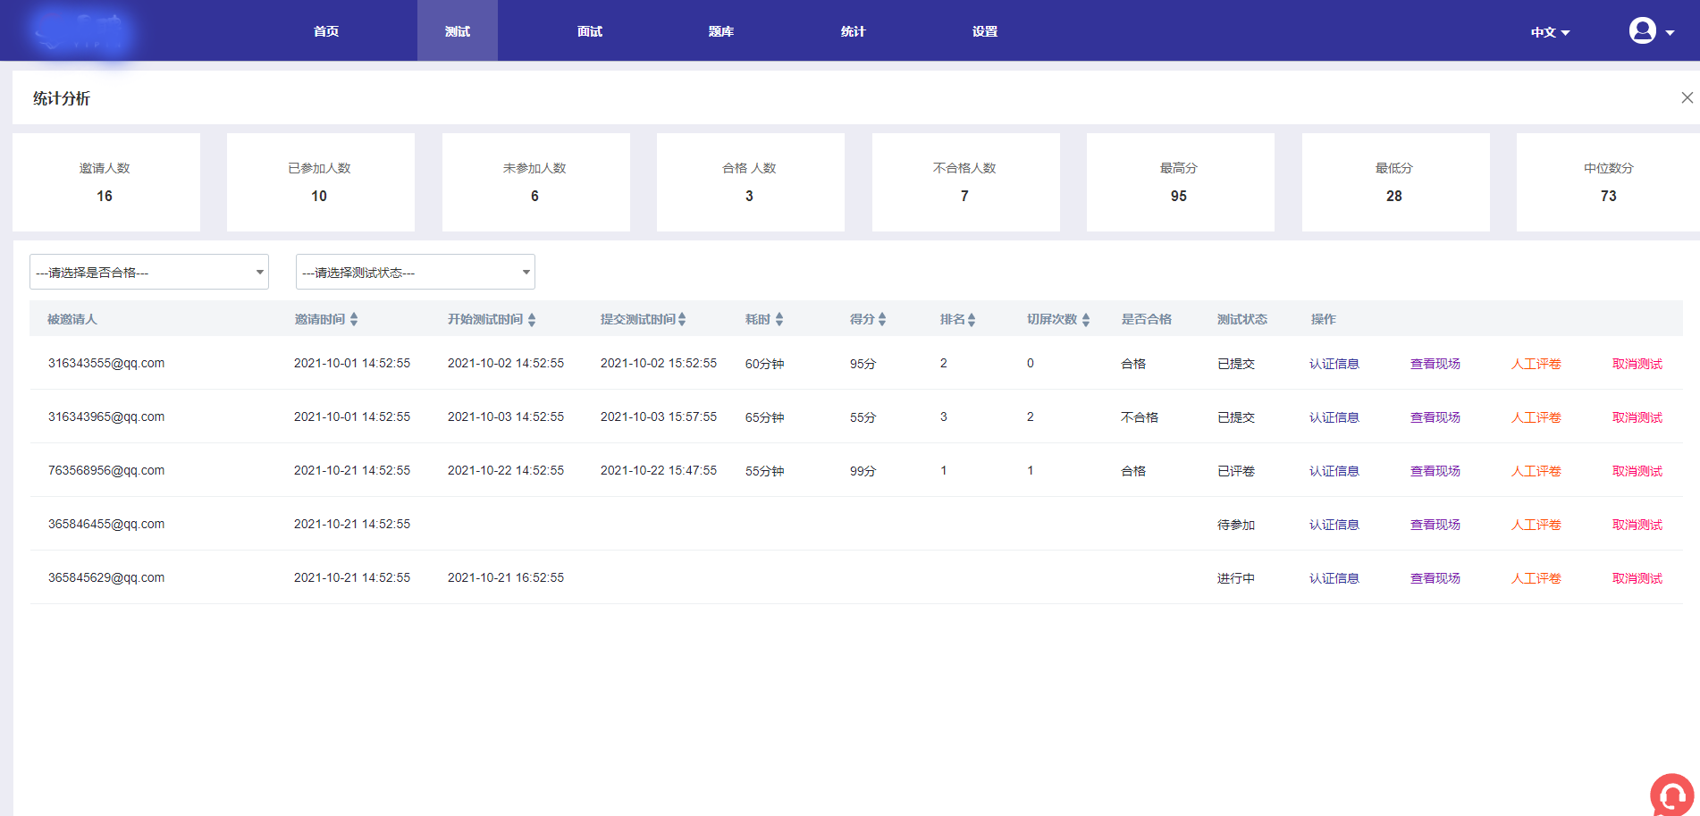Screen dimensions: 1700x816
Task: Click email 365846455@qq.com
Action: pyautogui.click(x=106, y=524)
